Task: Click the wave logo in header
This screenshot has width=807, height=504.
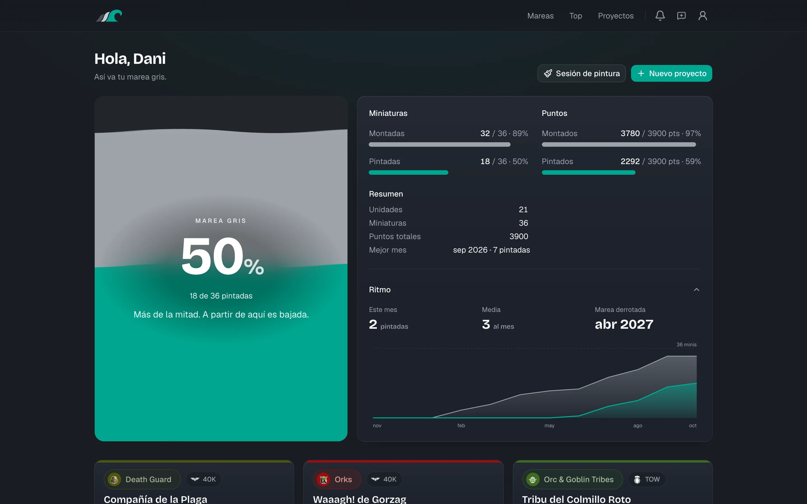Action: pos(109,16)
